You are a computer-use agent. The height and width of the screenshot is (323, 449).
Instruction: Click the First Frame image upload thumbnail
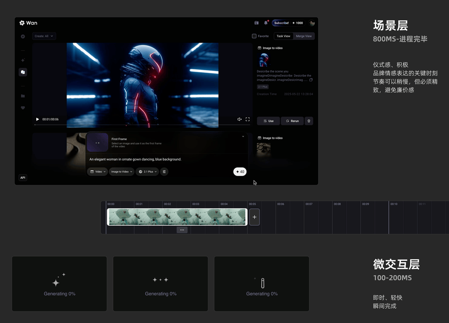tap(97, 142)
